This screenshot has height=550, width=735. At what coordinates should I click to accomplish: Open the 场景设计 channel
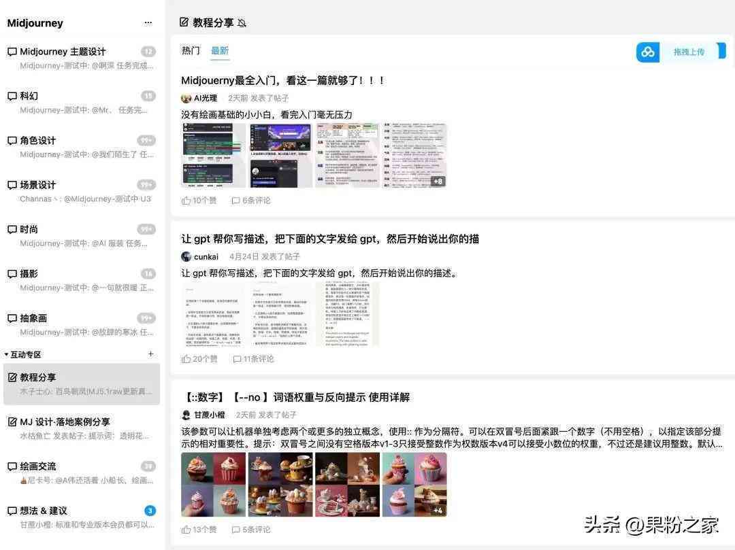pyautogui.click(x=81, y=192)
